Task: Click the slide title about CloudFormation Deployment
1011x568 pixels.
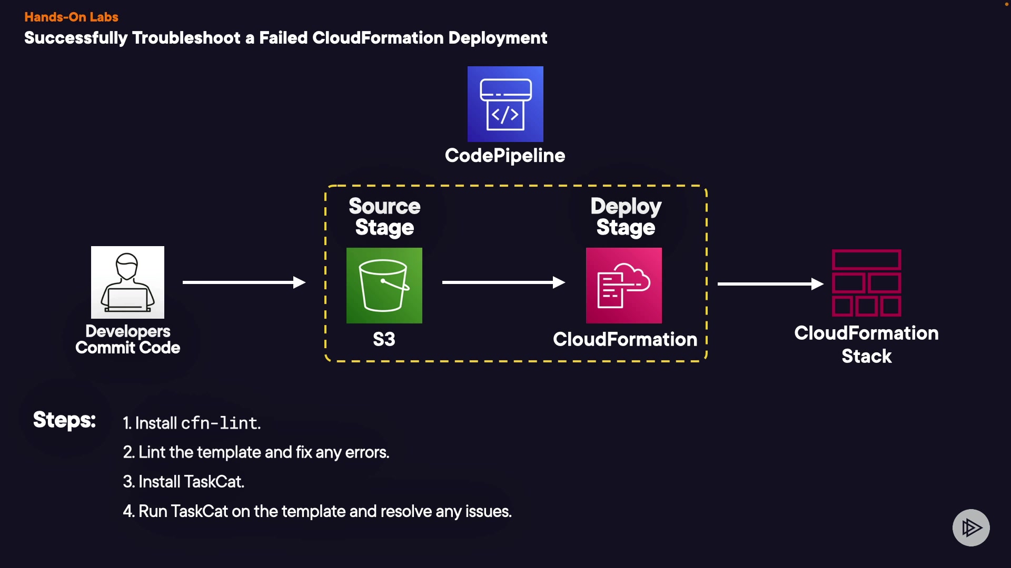Action: click(x=285, y=38)
